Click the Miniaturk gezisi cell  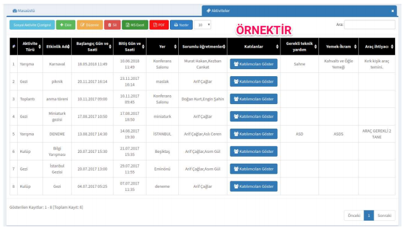pos(57,116)
